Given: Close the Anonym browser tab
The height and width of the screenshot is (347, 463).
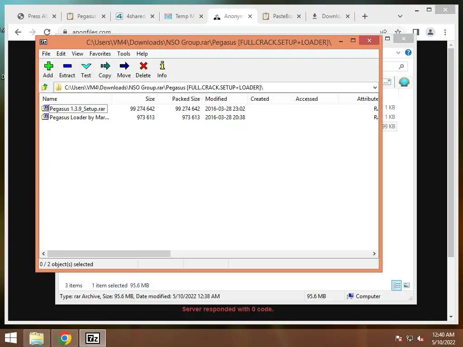Looking at the screenshot, I should (250, 16).
